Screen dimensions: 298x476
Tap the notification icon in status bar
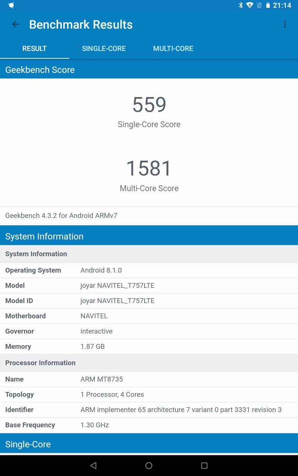point(11,5)
